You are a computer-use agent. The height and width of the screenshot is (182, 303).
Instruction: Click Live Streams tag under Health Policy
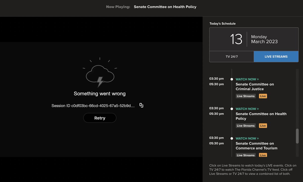tap(246, 126)
